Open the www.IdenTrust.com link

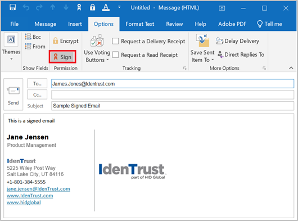click(30, 196)
